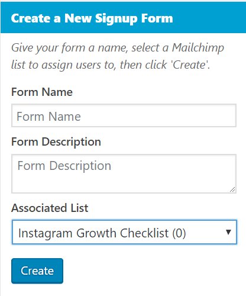The height and width of the screenshot is (296, 246).
Task: Click the dropdown arrow of Associated List
Action: (228, 232)
